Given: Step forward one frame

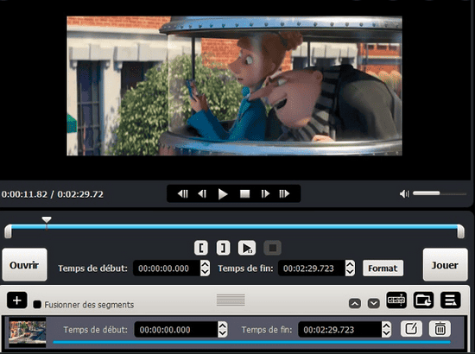Looking at the screenshot, I should click(x=265, y=193).
